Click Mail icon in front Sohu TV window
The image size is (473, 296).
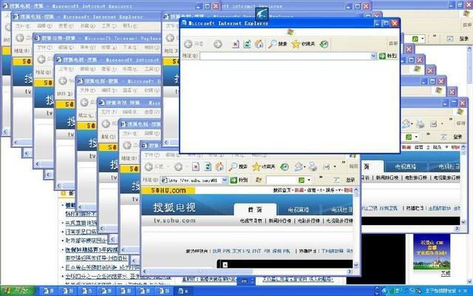299,166
